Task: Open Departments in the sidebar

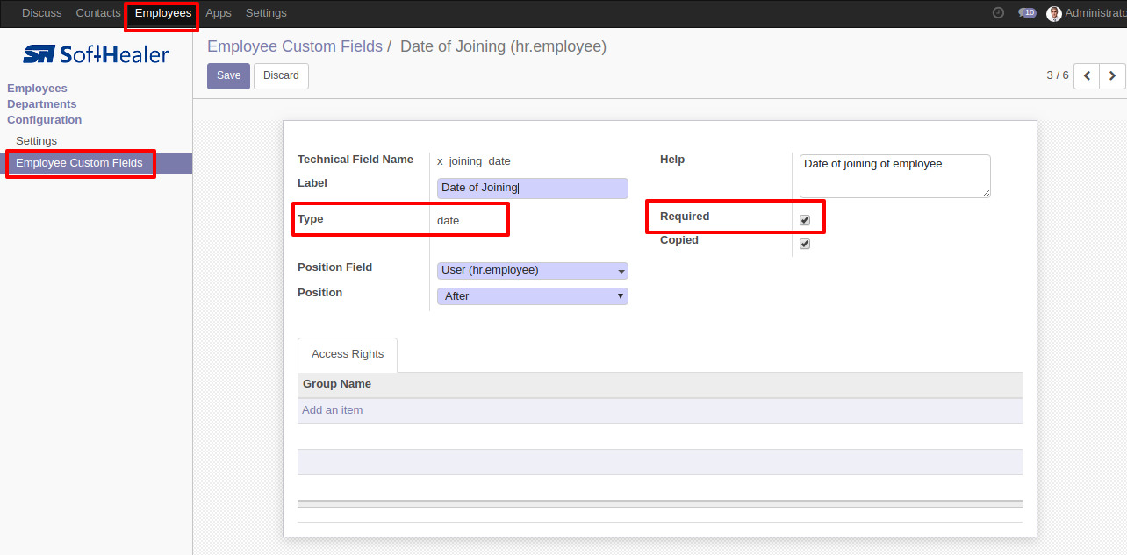Action: 42,104
